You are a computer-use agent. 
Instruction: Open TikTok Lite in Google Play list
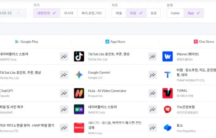pos(20,72)
